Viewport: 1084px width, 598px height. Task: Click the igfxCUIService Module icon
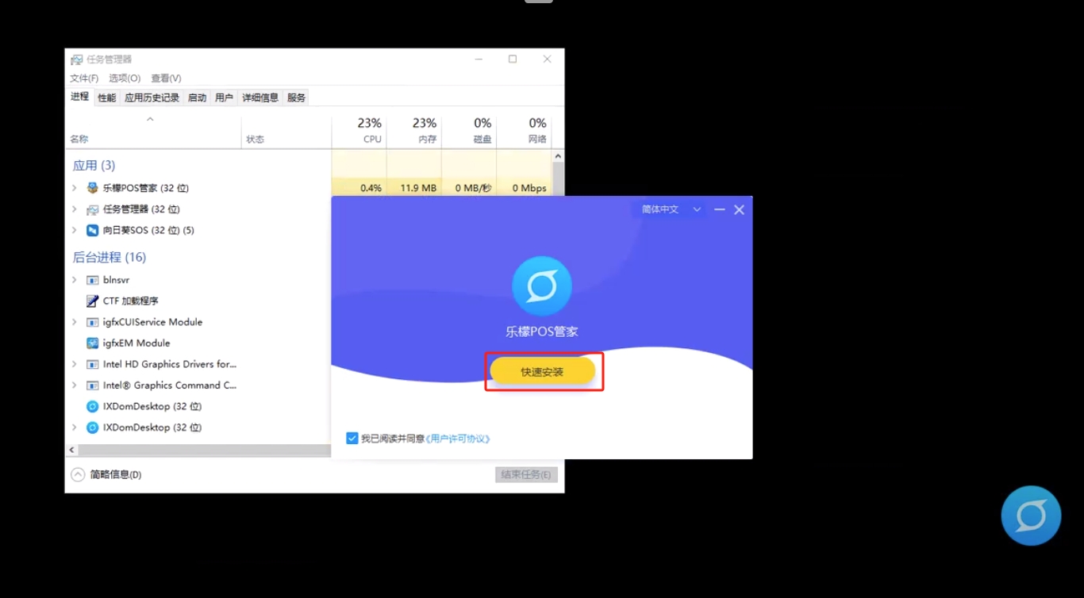(93, 322)
